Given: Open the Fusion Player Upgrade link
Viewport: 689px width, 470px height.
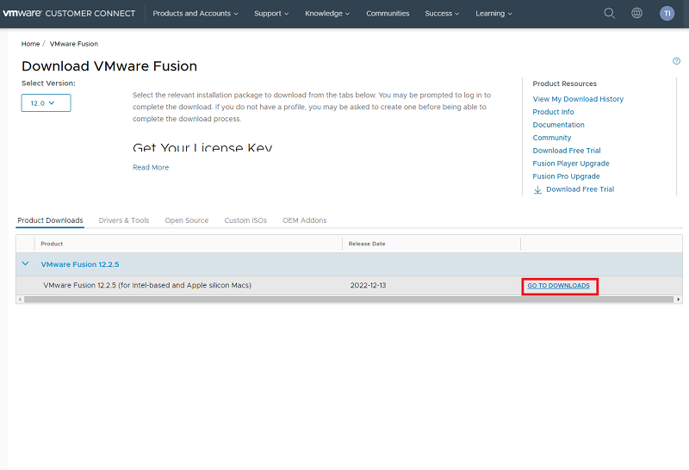Looking at the screenshot, I should 571,164.
